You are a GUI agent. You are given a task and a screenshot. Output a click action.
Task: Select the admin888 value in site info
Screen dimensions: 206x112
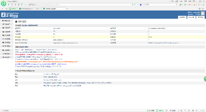pos(57,28)
